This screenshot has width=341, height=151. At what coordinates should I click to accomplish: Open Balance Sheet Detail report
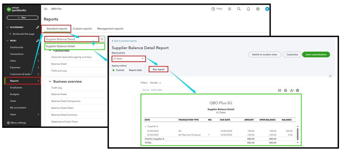(62, 108)
